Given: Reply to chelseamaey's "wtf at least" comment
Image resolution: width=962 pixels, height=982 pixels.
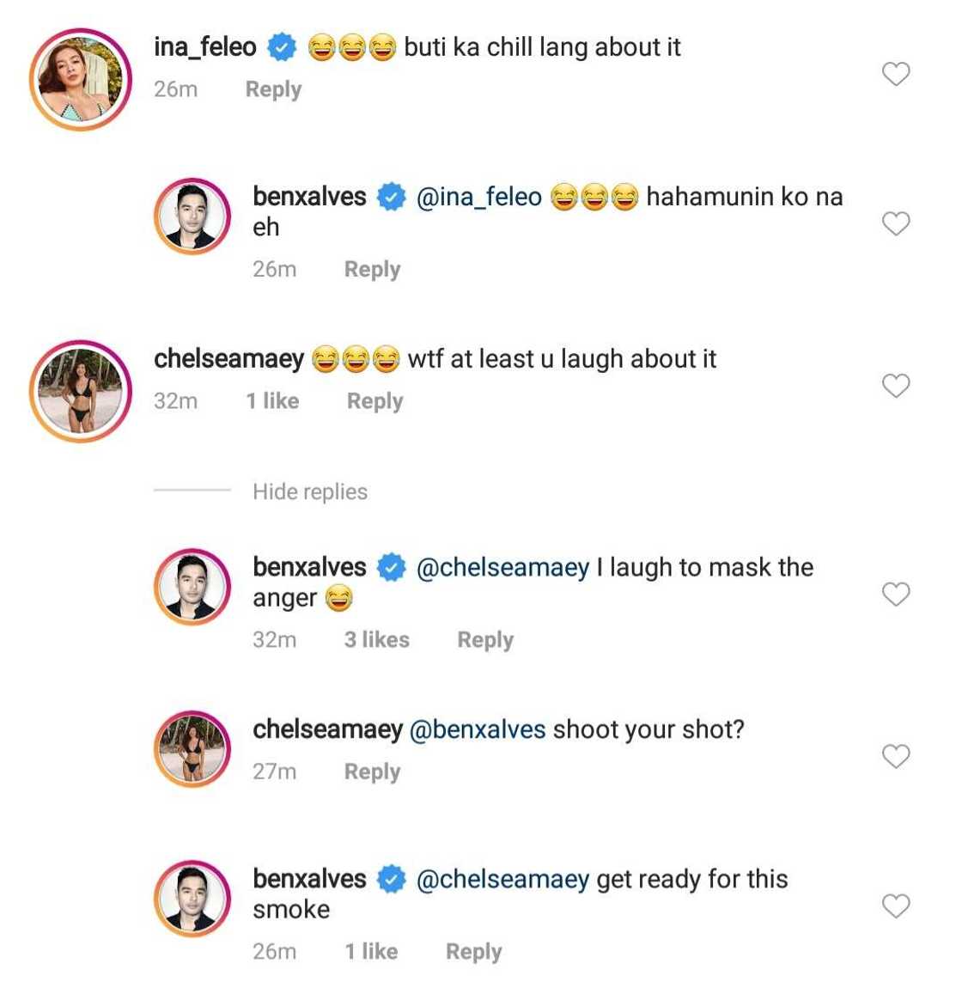Looking at the screenshot, I should point(374,401).
